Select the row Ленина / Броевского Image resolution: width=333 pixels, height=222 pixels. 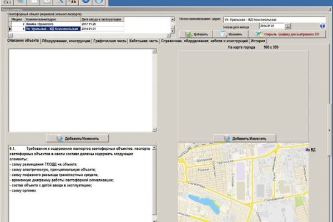coord(66,24)
